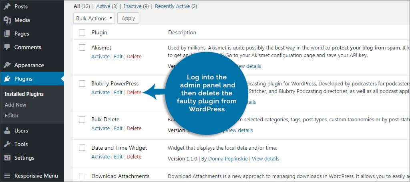Viewport: 410px width, 182px height.
Task: Check the Blubrry PowerPress checkbox
Action: pyautogui.click(x=82, y=83)
